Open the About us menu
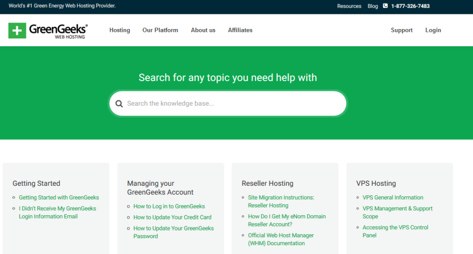Screen dimensions: 473x254 [203, 30]
